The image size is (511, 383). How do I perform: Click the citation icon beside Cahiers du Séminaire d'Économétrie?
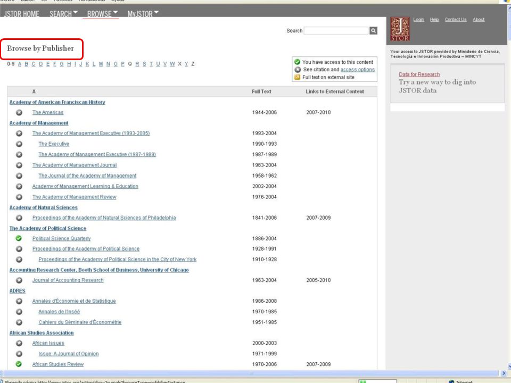pyautogui.click(x=19, y=322)
